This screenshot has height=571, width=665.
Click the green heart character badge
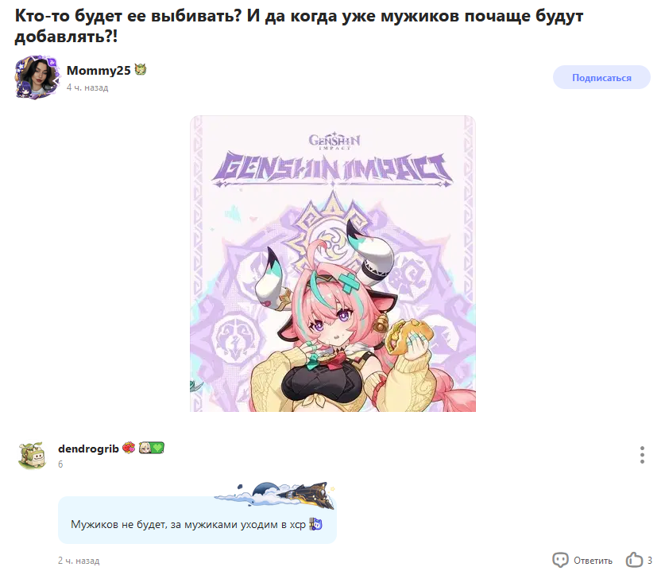[152, 448]
